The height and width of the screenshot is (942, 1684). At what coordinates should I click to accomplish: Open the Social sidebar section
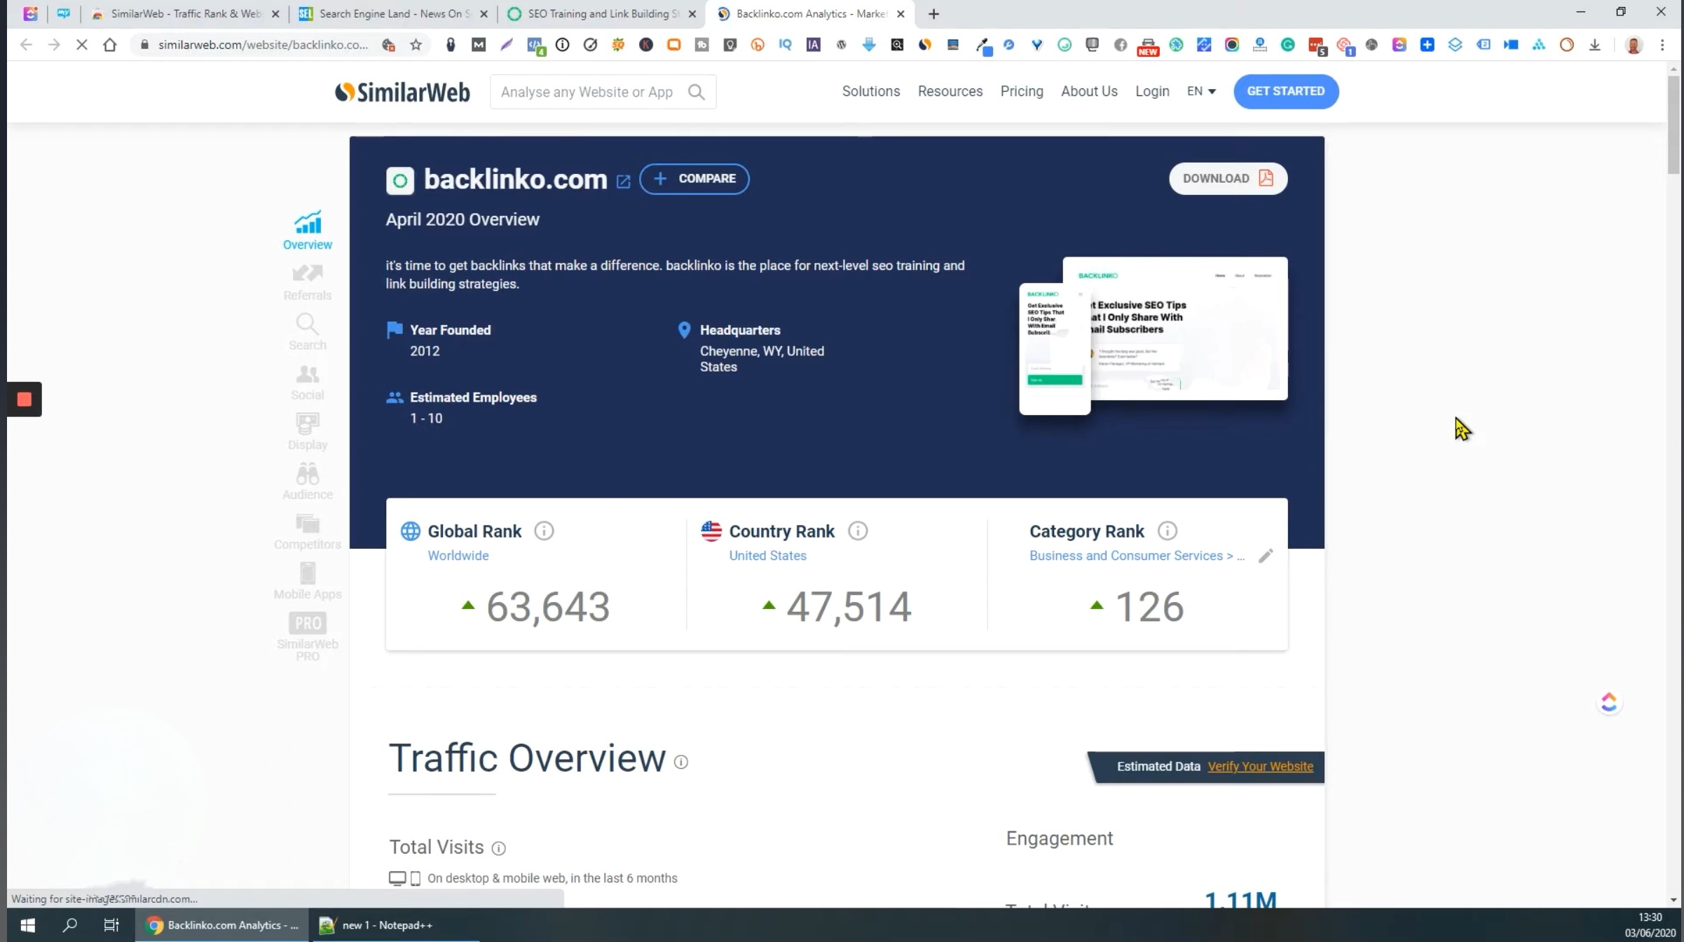(x=308, y=382)
